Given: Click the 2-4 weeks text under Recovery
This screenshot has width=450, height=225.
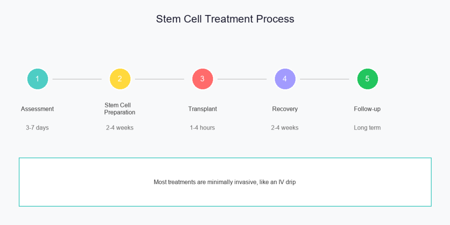Looking at the screenshot, I should [x=285, y=127].
